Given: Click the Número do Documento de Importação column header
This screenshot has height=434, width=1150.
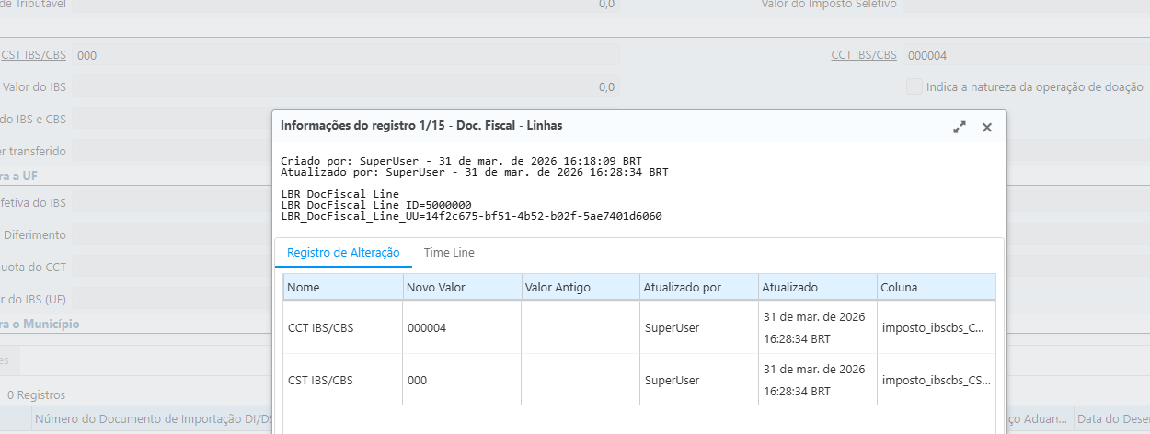Looking at the screenshot, I should tap(152, 421).
